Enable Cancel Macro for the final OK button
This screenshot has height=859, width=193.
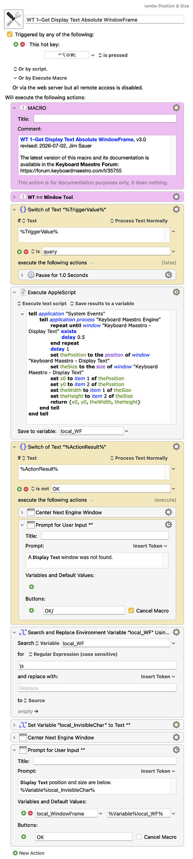coord(139,837)
